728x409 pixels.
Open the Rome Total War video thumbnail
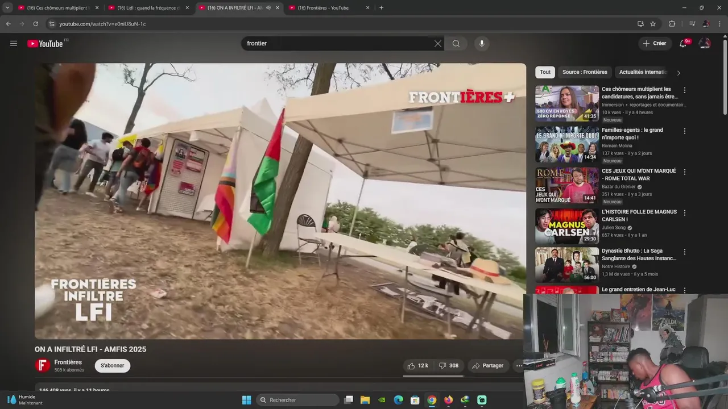point(567,185)
